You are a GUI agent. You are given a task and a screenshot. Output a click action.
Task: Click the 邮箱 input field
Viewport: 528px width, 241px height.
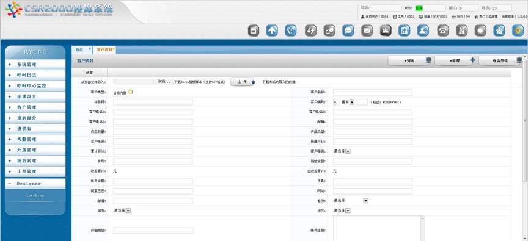coord(373,121)
